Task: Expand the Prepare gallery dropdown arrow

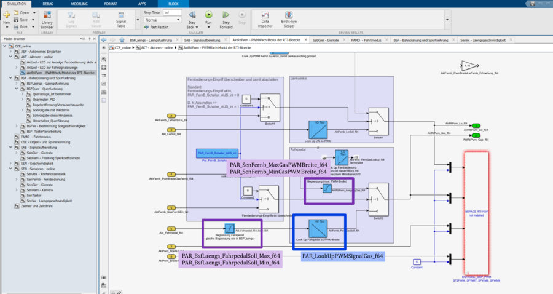Action: (x=137, y=21)
